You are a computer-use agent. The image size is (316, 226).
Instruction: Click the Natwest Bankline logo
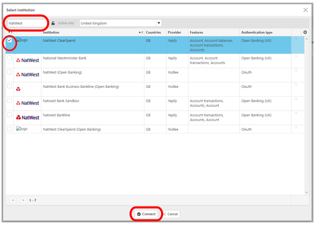pos(27,117)
